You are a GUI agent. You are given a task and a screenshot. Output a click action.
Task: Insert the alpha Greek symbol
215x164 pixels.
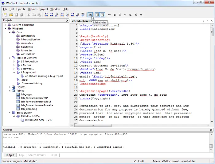pos(130,15)
